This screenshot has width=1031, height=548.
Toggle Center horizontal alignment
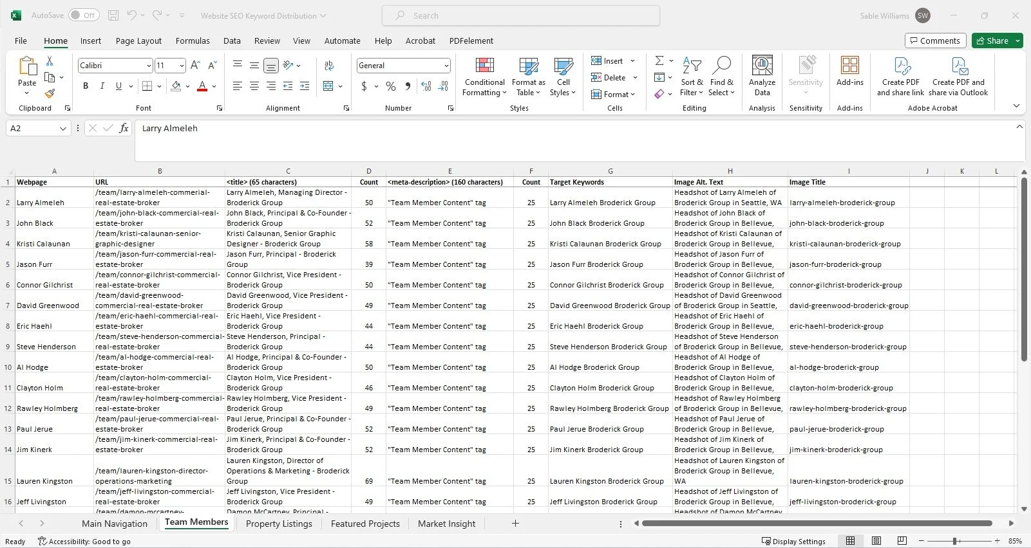pos(254,86)
